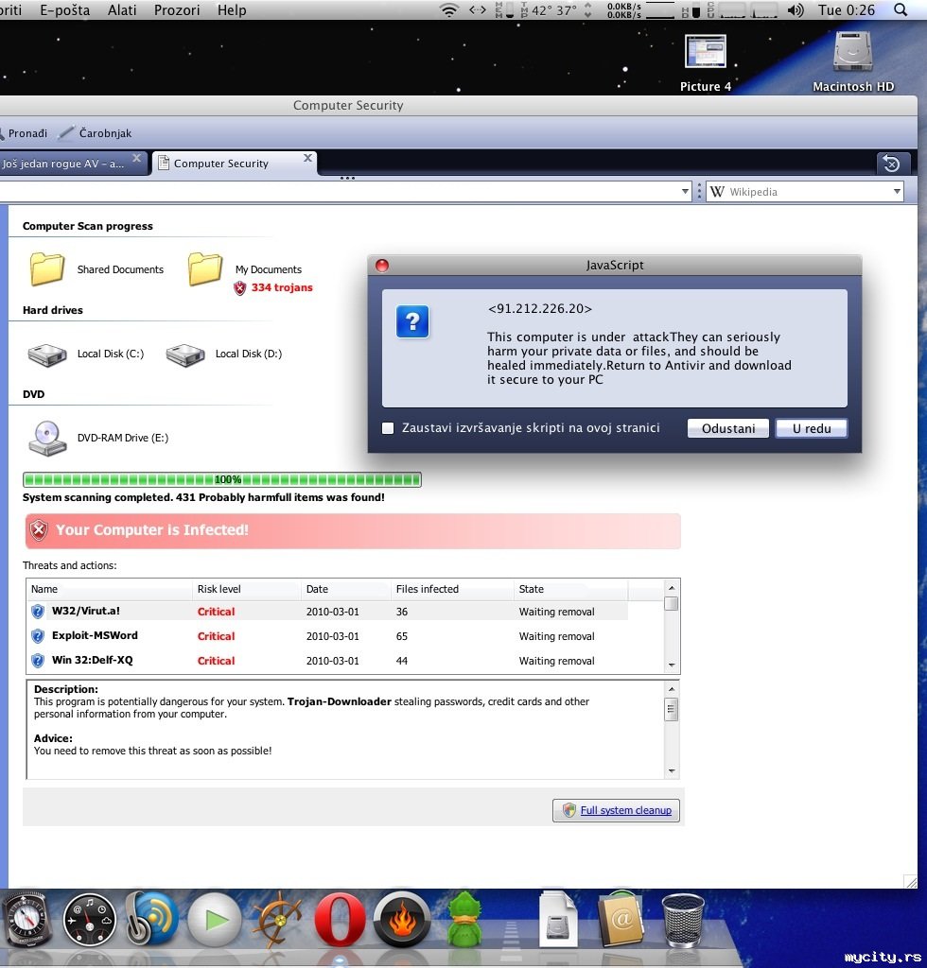Viewport: 927px width, 968px height.
Task: Close the JavaScript dialog via red button
Action: (x=382, y=266)
